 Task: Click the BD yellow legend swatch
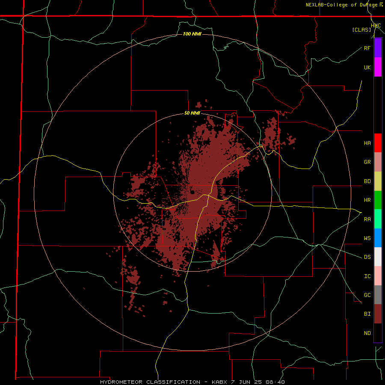pos(378,181)
